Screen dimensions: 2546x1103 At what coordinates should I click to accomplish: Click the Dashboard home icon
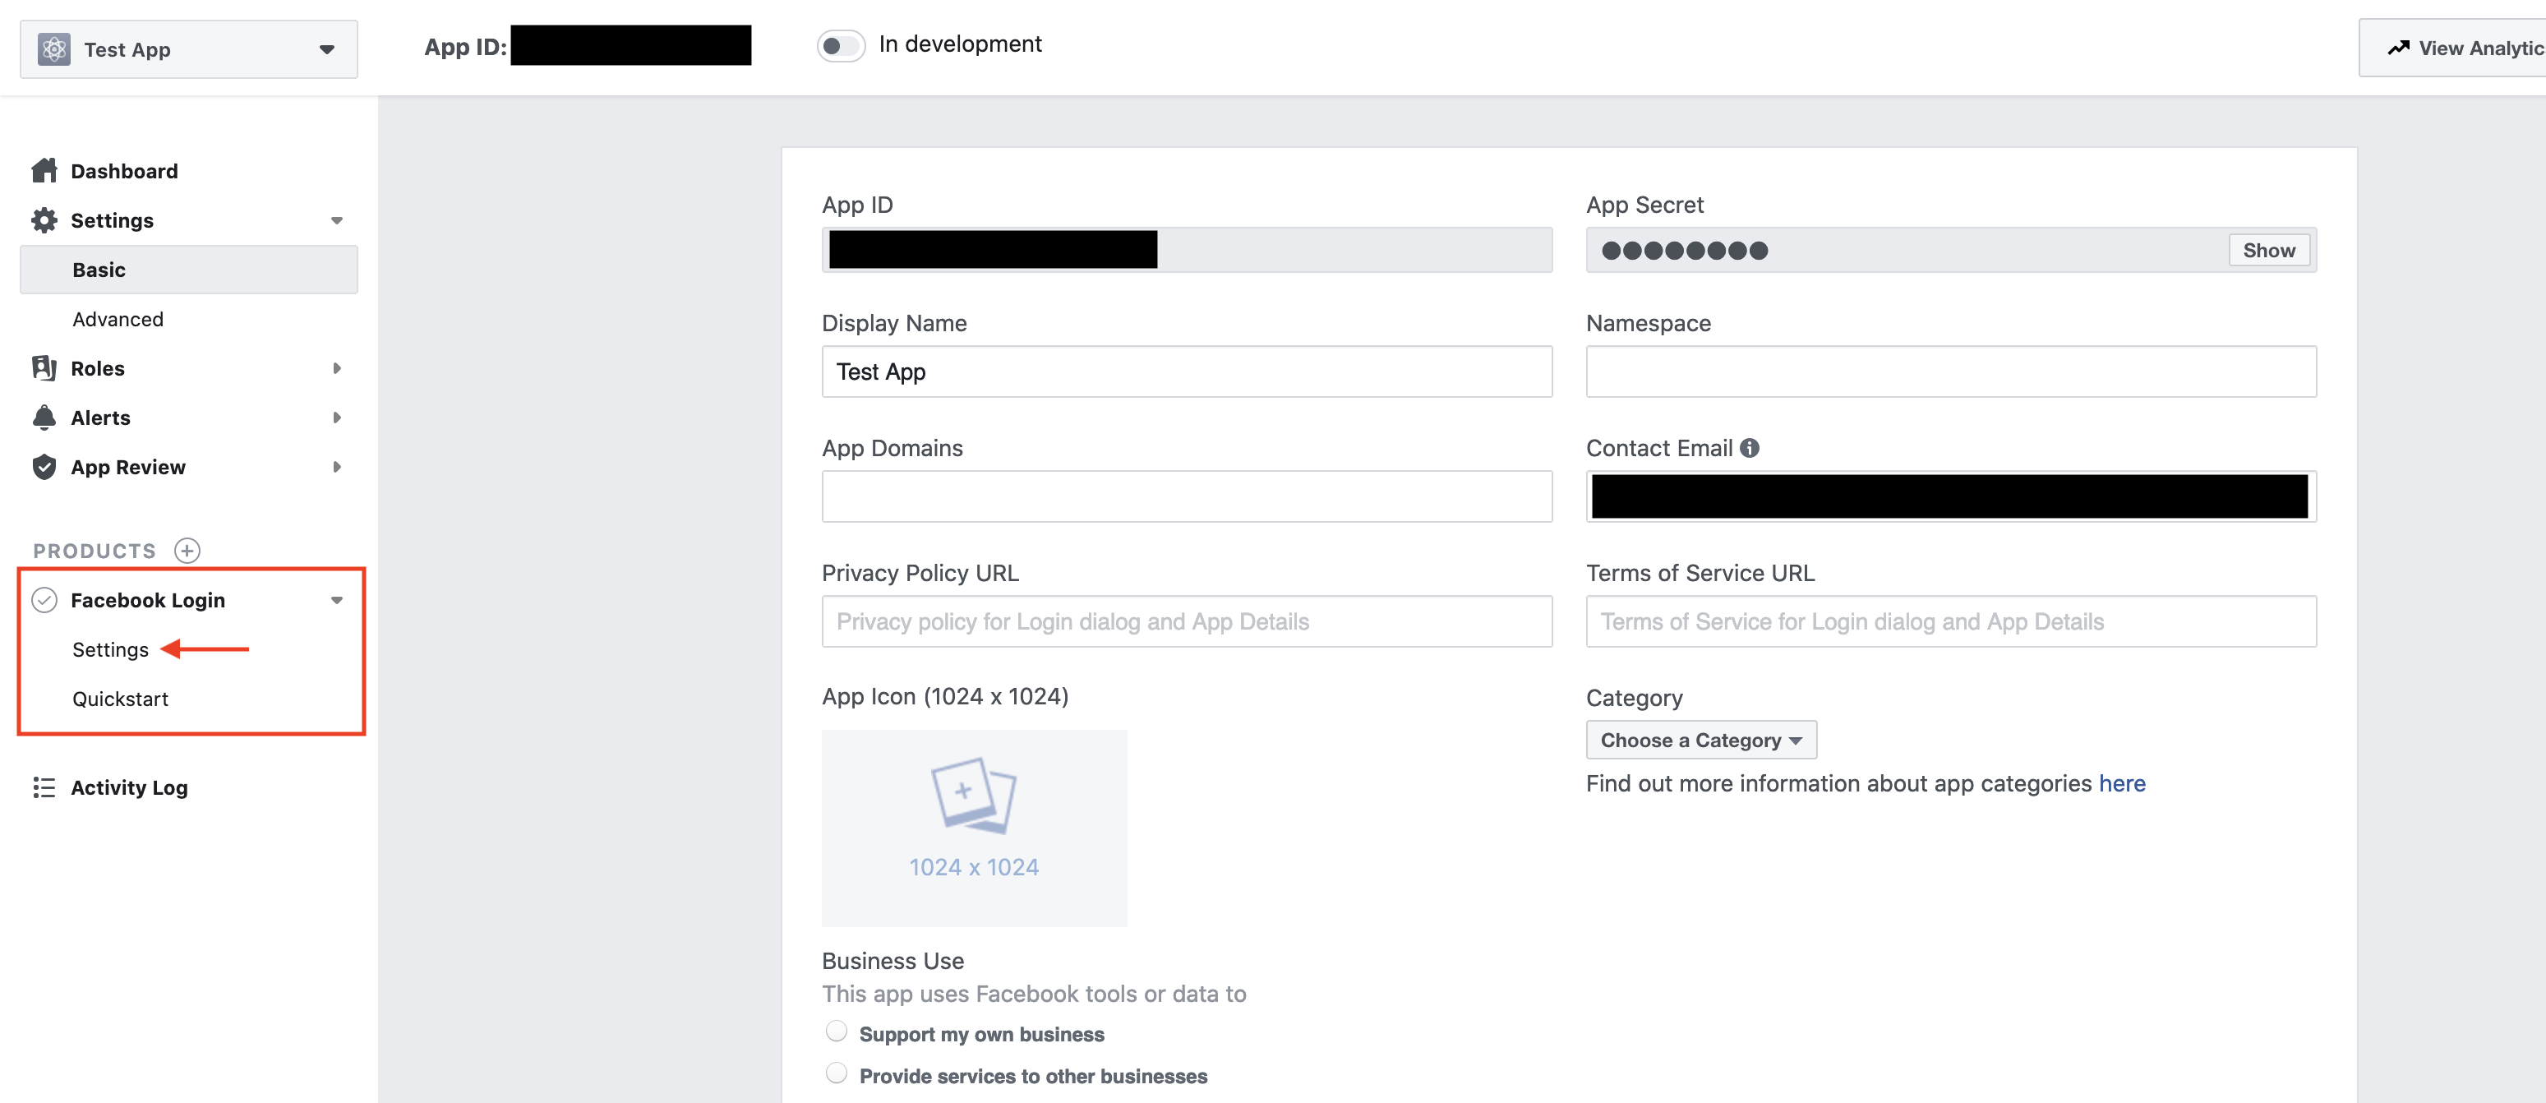pos(44,170)
